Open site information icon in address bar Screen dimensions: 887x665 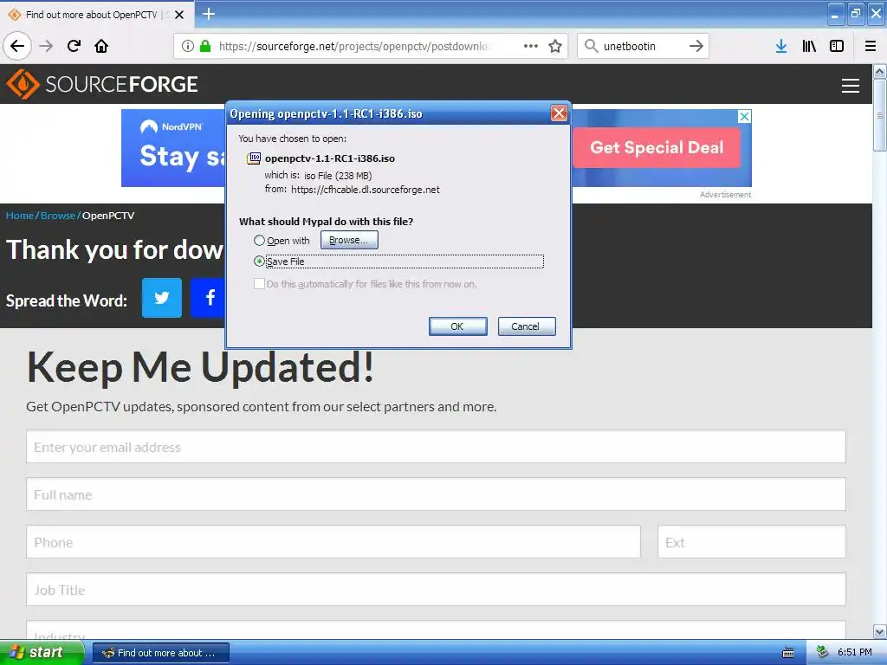188,46
